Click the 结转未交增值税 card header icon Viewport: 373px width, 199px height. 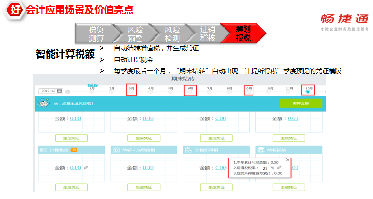(x=115, y=150)
